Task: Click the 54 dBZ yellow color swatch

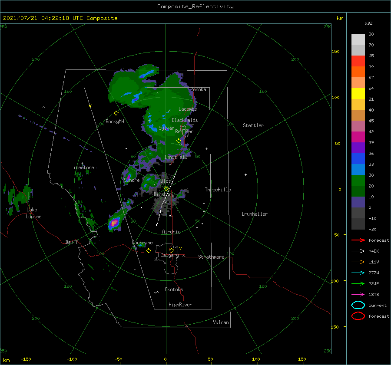Action: pos(358,94)
